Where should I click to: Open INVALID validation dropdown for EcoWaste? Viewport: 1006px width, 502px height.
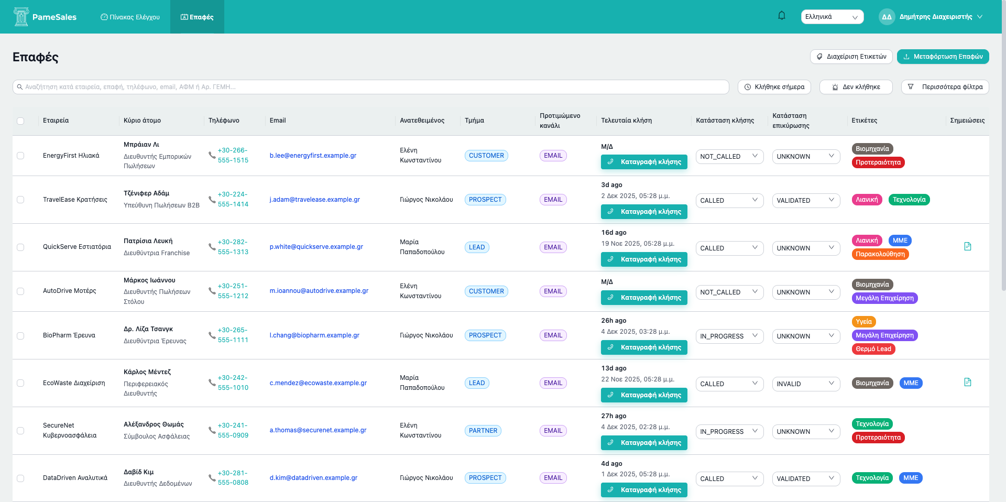805,384
